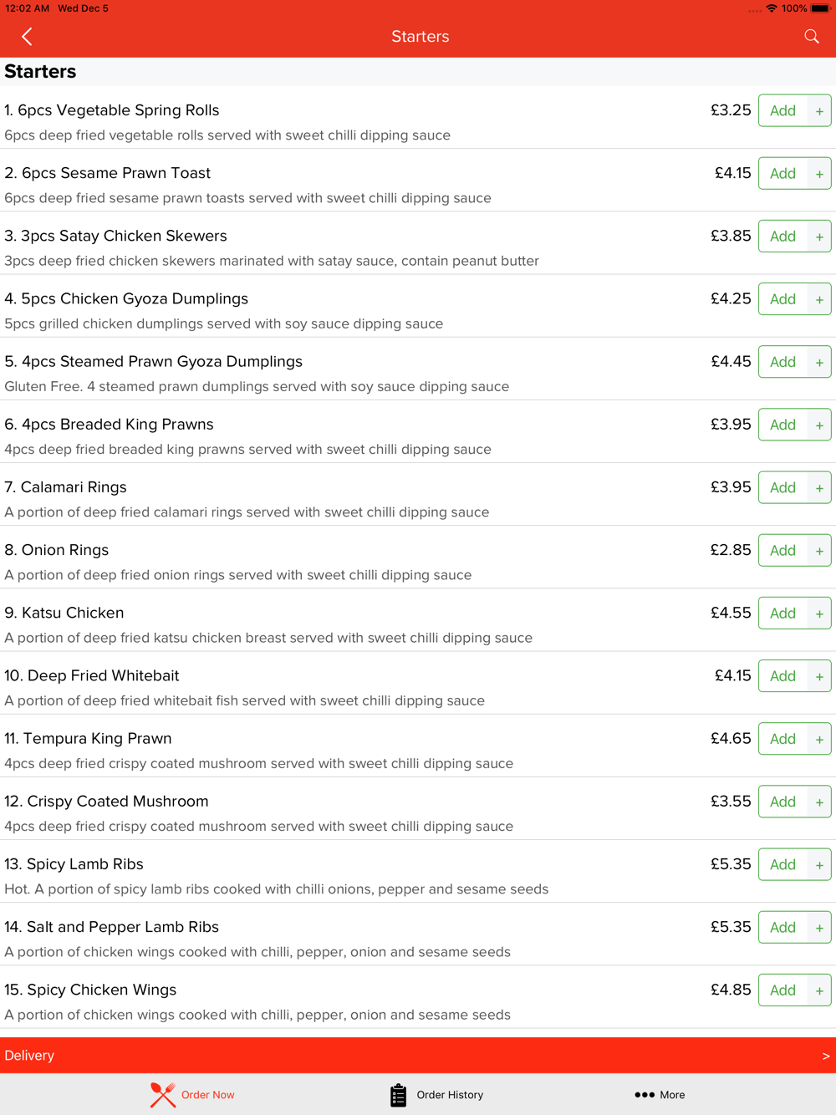Add Spicy Lamb Ribs to order

(x=783, y=865)
